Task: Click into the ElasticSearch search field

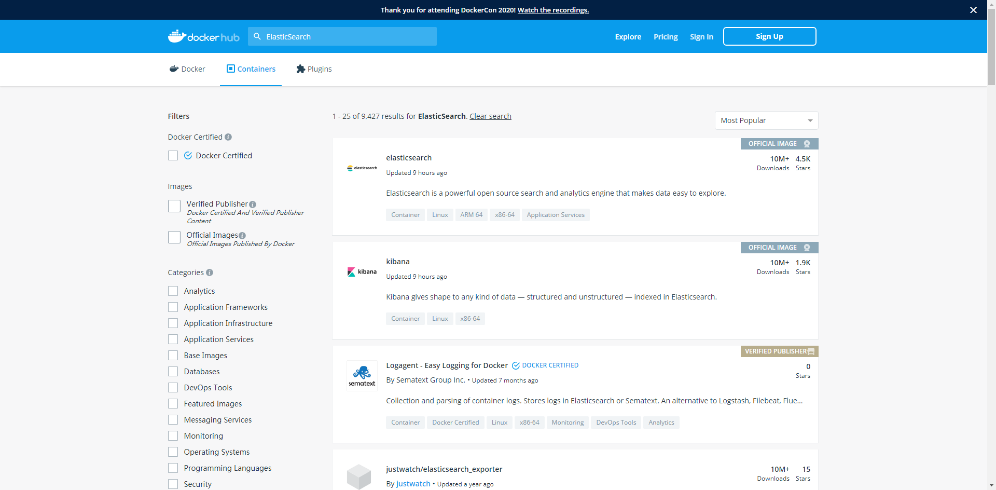Action: (342, 36)
